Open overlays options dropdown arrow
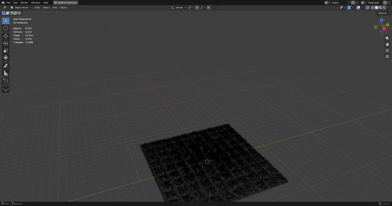The height and width of the screenshot is (206, 392). [362, 7]
